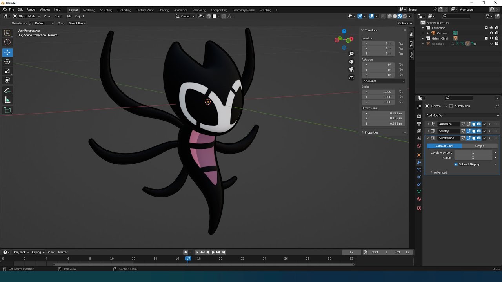Open the Object Mode dropdown
Viewport: 502px width, 282px height.
pyautogui.click(x=27, y=16)
